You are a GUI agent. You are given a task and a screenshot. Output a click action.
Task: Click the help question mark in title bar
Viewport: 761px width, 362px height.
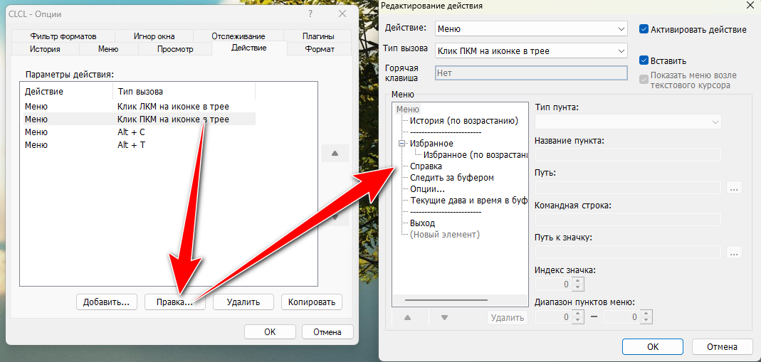[x=310, y=14]
